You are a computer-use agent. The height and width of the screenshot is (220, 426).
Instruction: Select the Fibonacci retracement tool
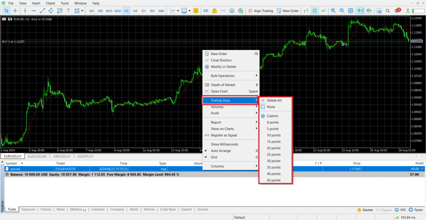pyautogui.click(x=60, y=11)
